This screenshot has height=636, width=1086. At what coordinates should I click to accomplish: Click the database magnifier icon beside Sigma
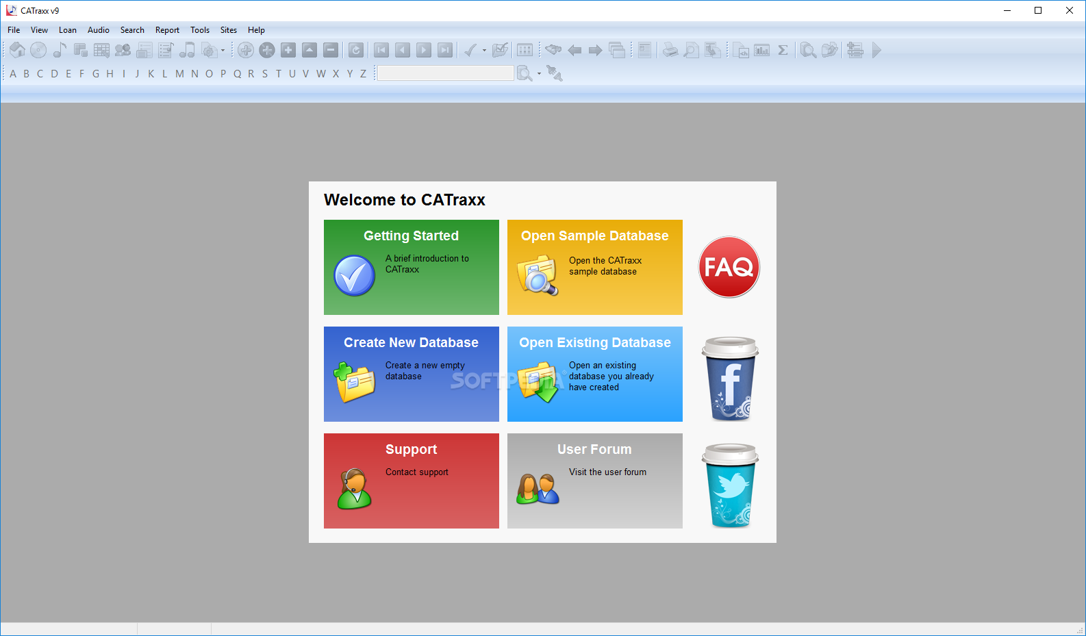[x=808, y=50]
